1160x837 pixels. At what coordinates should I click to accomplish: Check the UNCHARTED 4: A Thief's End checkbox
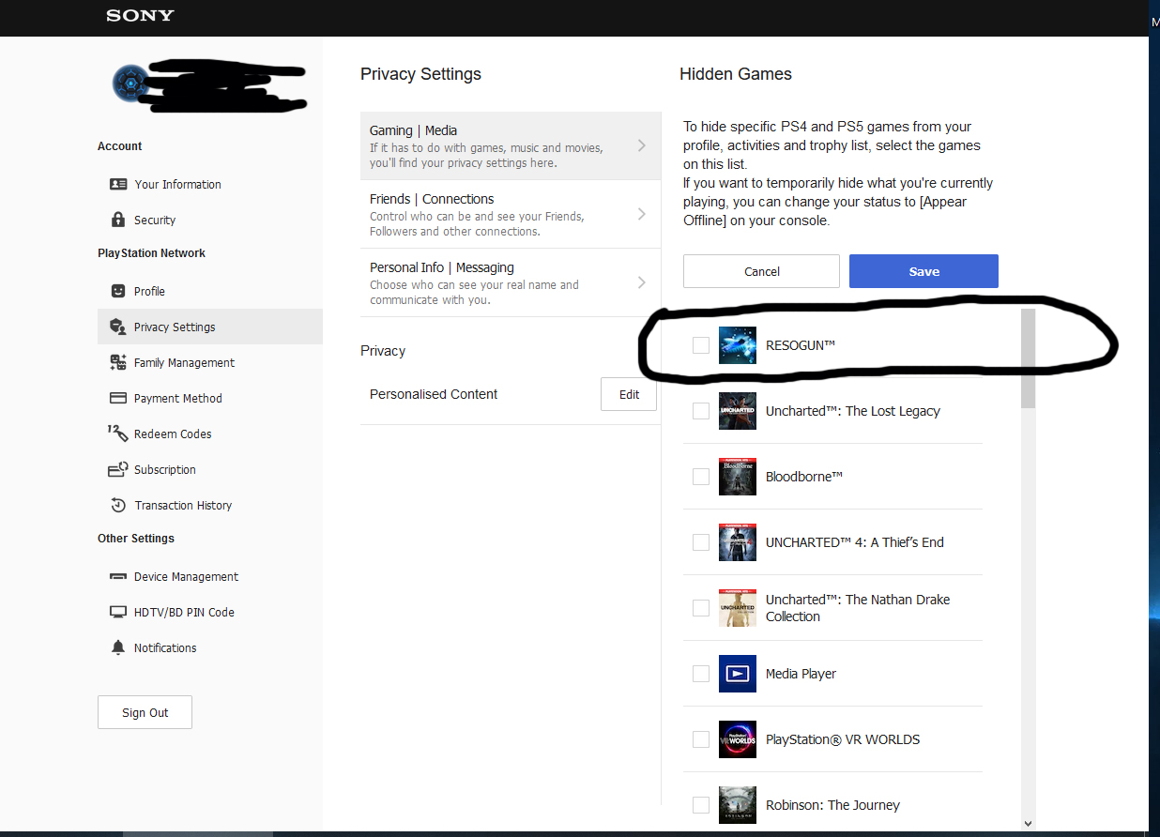click(701, 542)
